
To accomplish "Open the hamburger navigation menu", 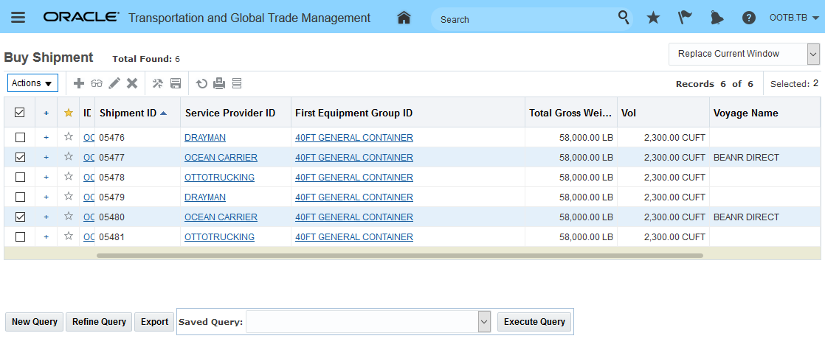I will [x=18, y=18].
